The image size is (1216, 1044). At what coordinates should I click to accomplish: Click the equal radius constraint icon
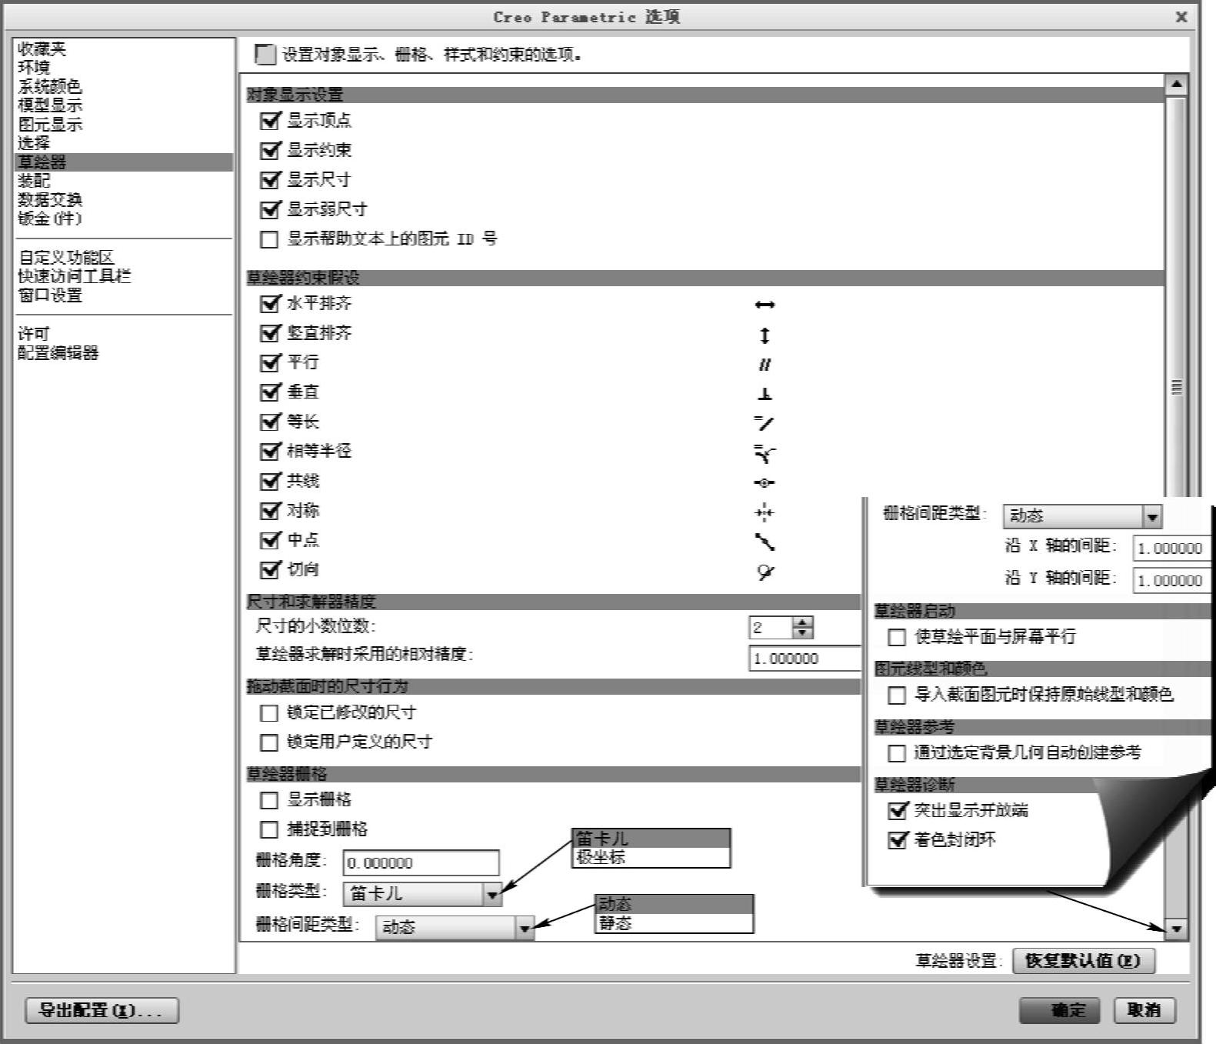pyautogui.click(x=765, y=453)
